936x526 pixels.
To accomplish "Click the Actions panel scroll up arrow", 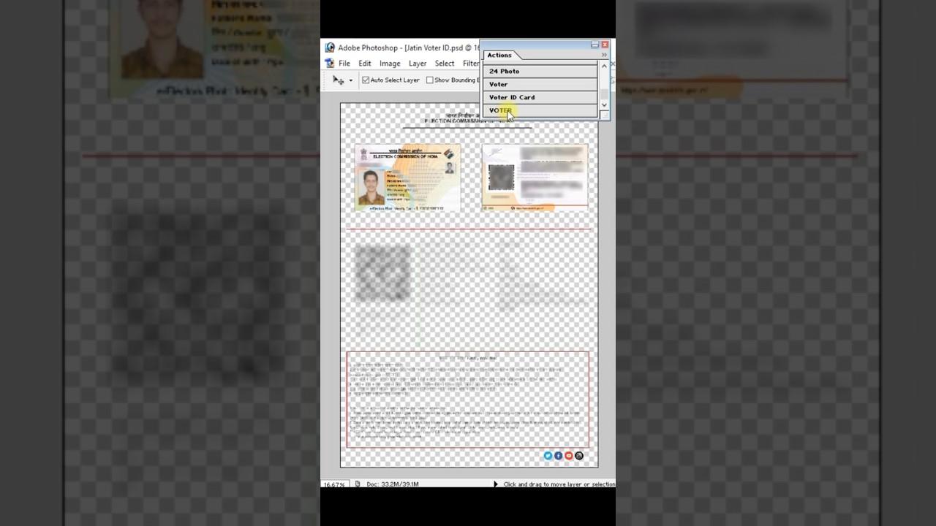I will coord(604,66).
